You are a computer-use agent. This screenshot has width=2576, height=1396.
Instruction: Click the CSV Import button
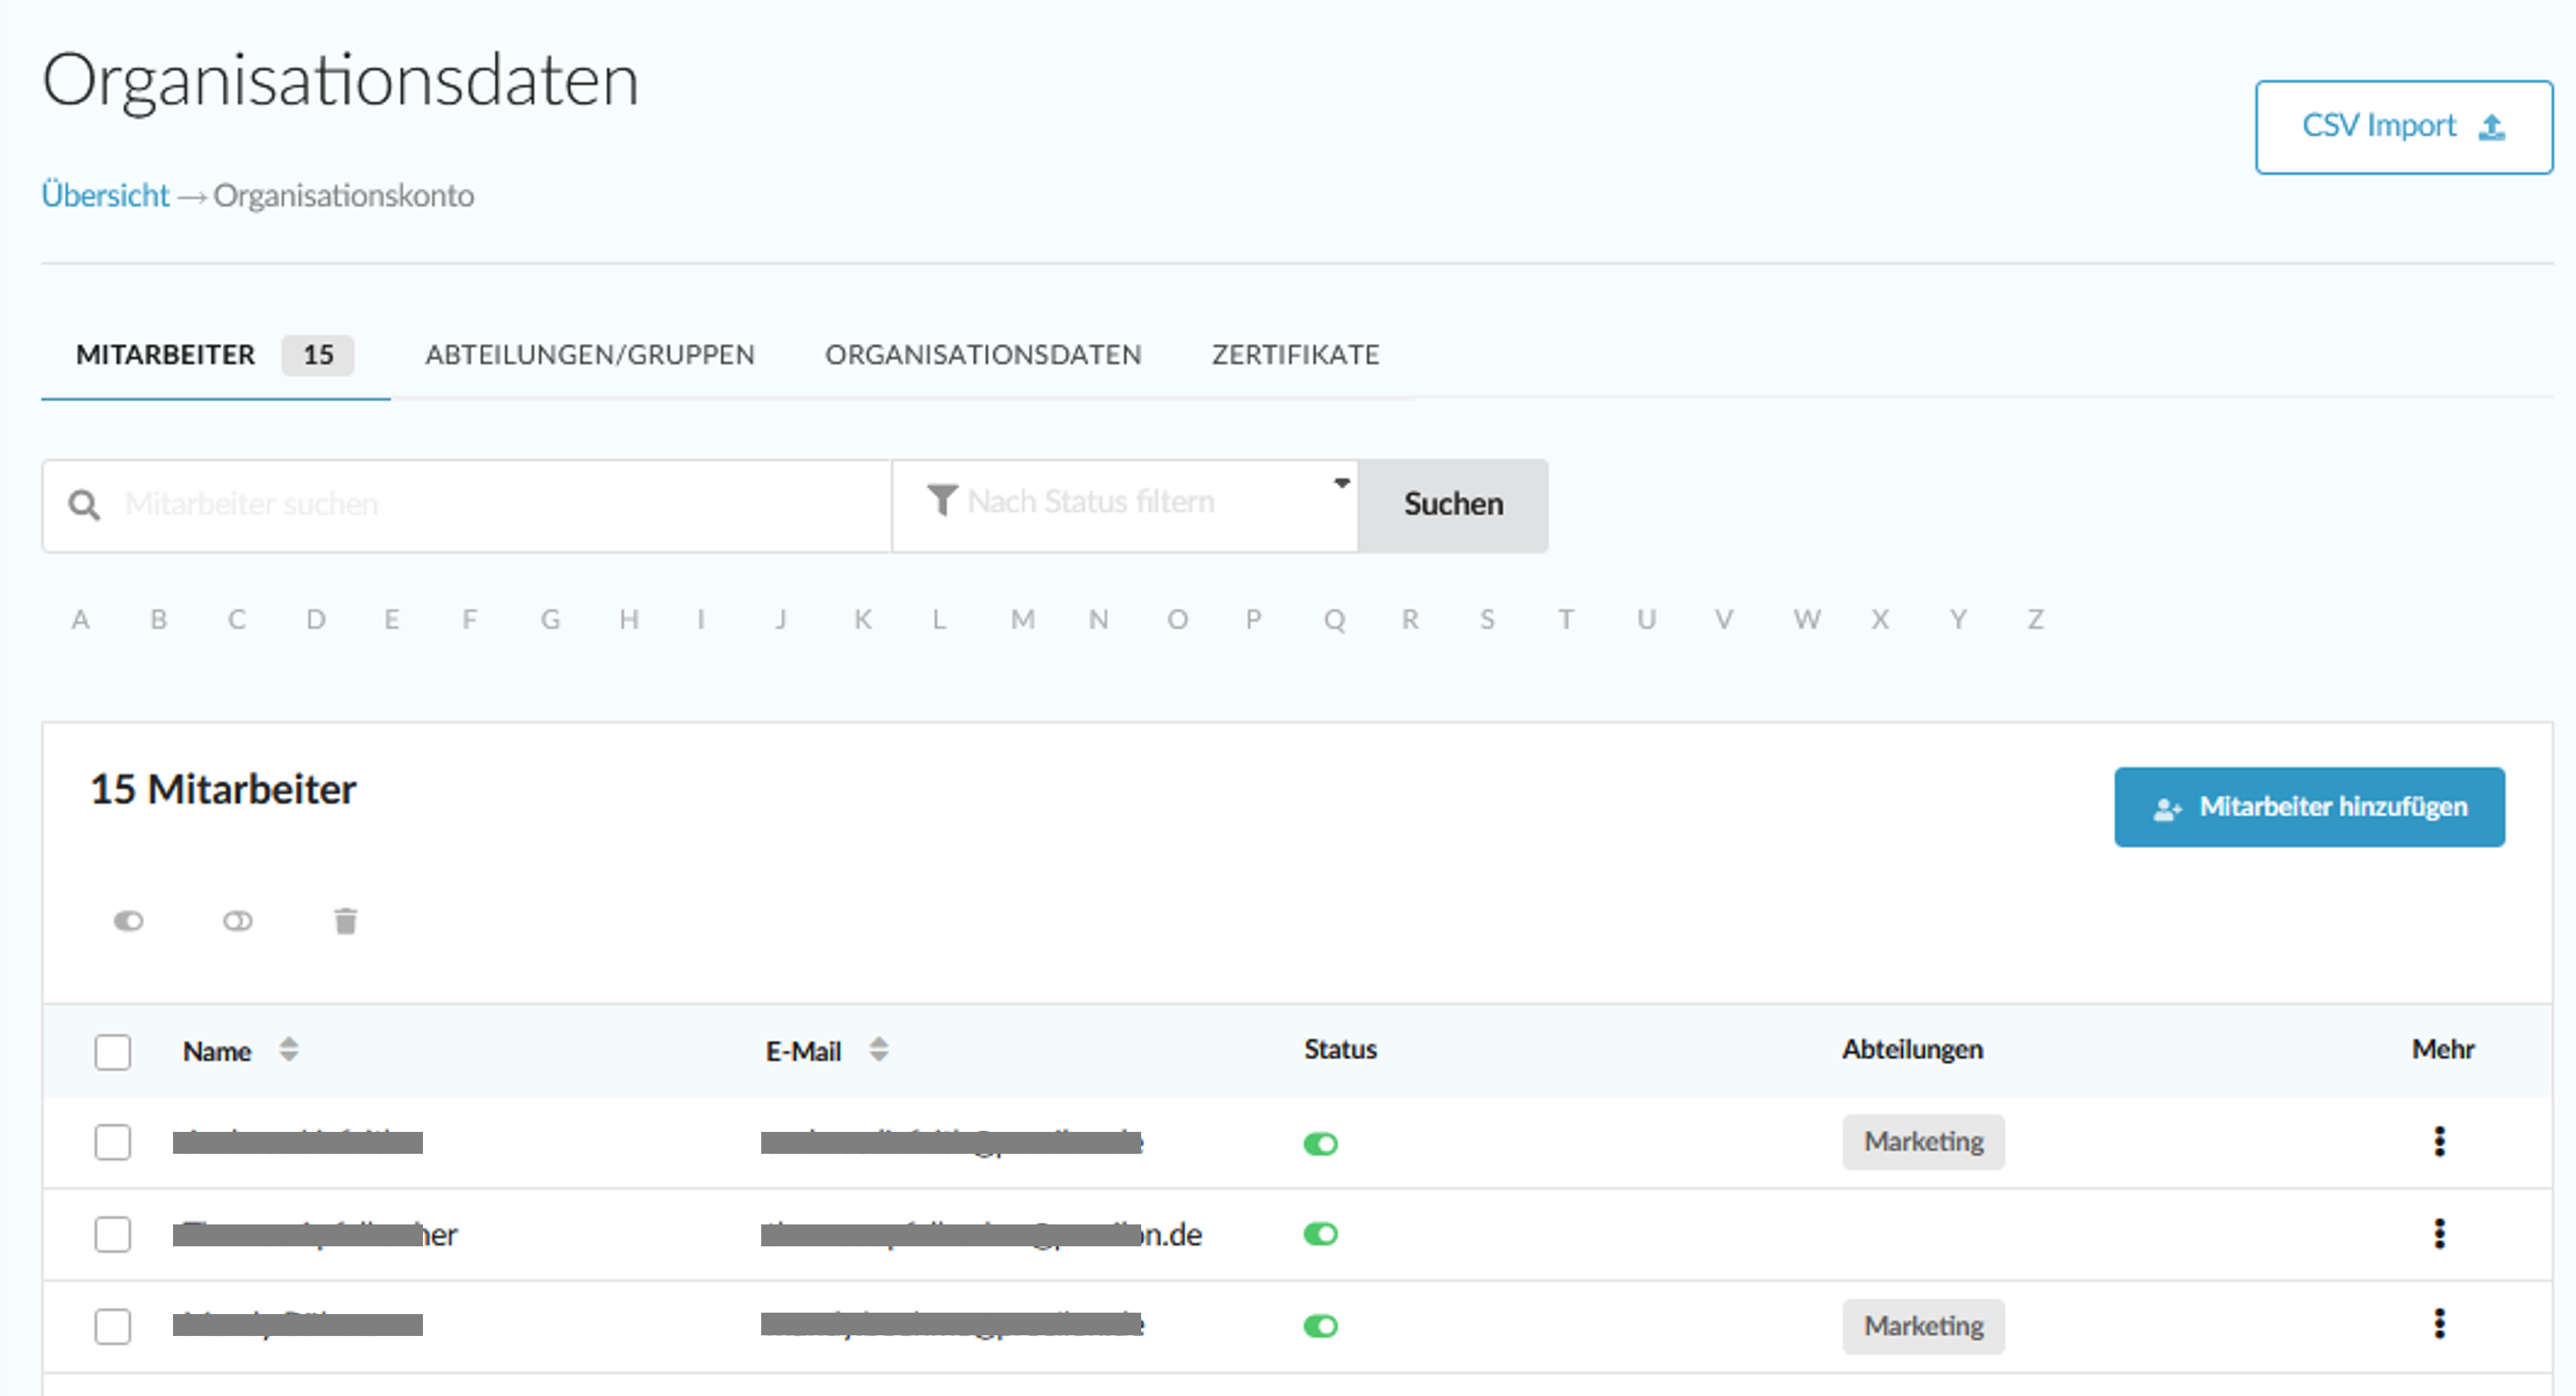point(2402,127)
